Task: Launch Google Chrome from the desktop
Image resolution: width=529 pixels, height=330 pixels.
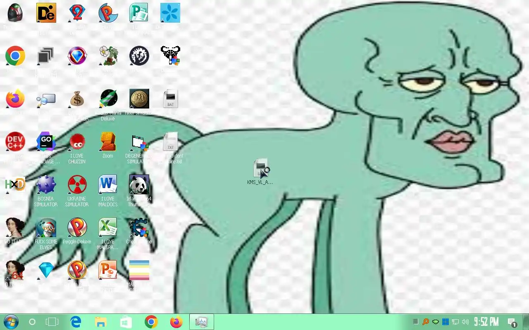Action: pyautogui.click(x=15, y=56)
